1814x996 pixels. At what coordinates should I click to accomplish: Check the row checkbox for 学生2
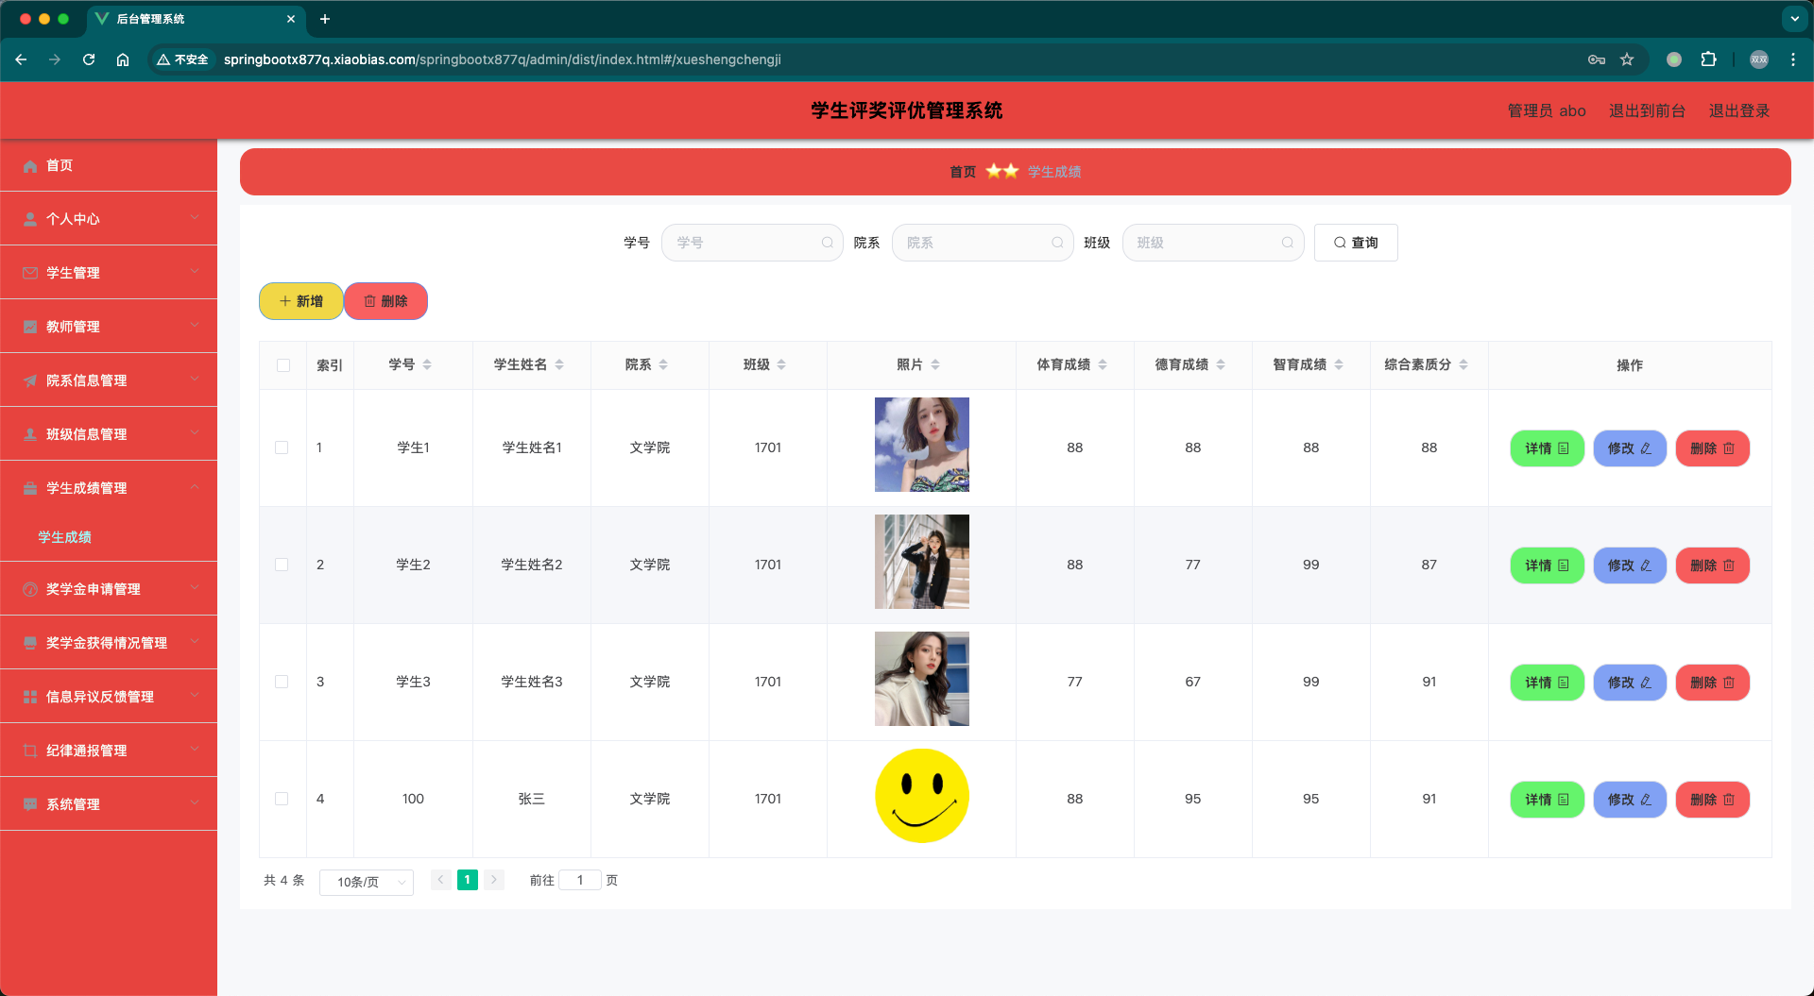point(282,565)
